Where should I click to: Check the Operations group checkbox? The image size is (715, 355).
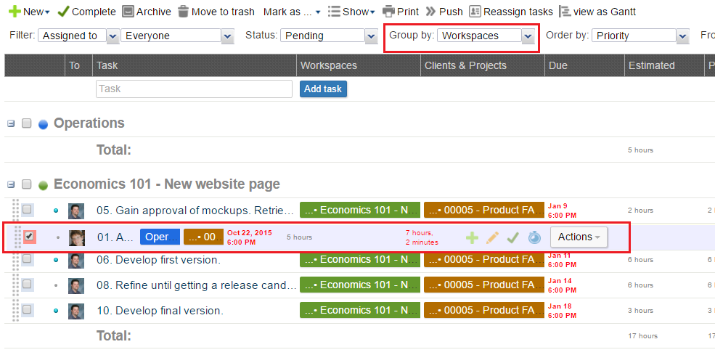tap(27, 123)
